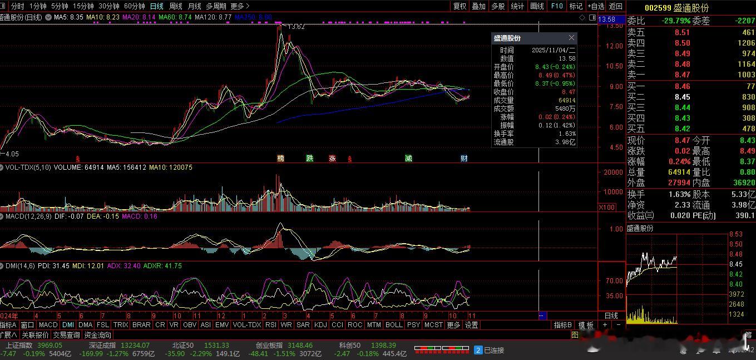
Task: Switch to 60分钟 chart period
Action: 135,6
